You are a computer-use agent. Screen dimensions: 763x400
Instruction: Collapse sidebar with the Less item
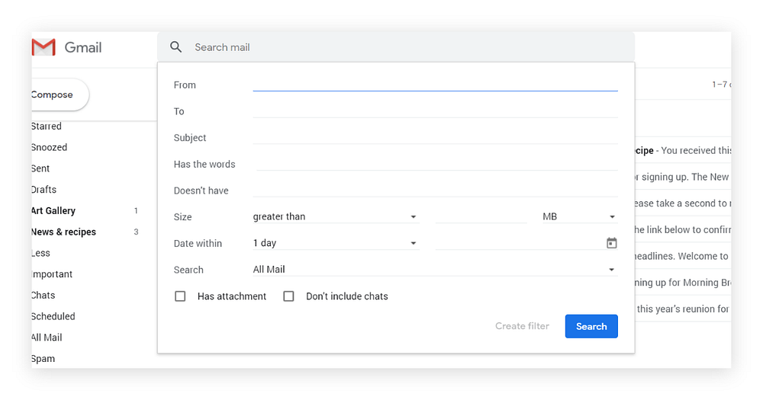[x=41, y=253]
